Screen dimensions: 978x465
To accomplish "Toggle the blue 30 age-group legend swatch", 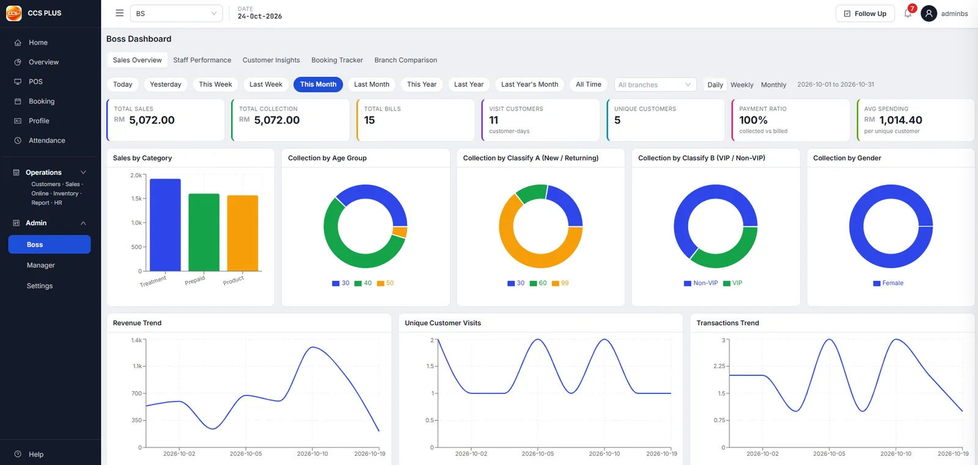I will click(x=336, y=284).
